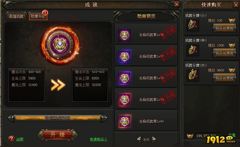
Task: Click the red question mark help icon
Action: click(11, 139)
